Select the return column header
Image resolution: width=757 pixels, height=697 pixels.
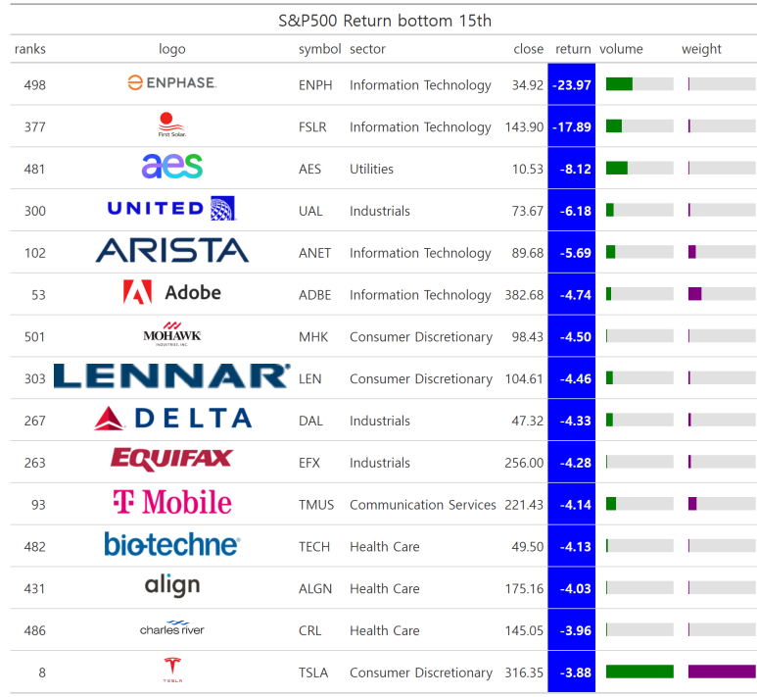573,49
